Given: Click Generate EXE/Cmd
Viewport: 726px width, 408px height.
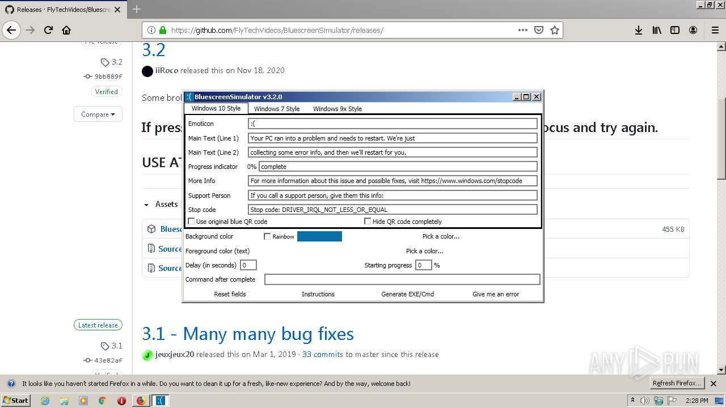Looking at the screenshot, I should pos(408,294).
